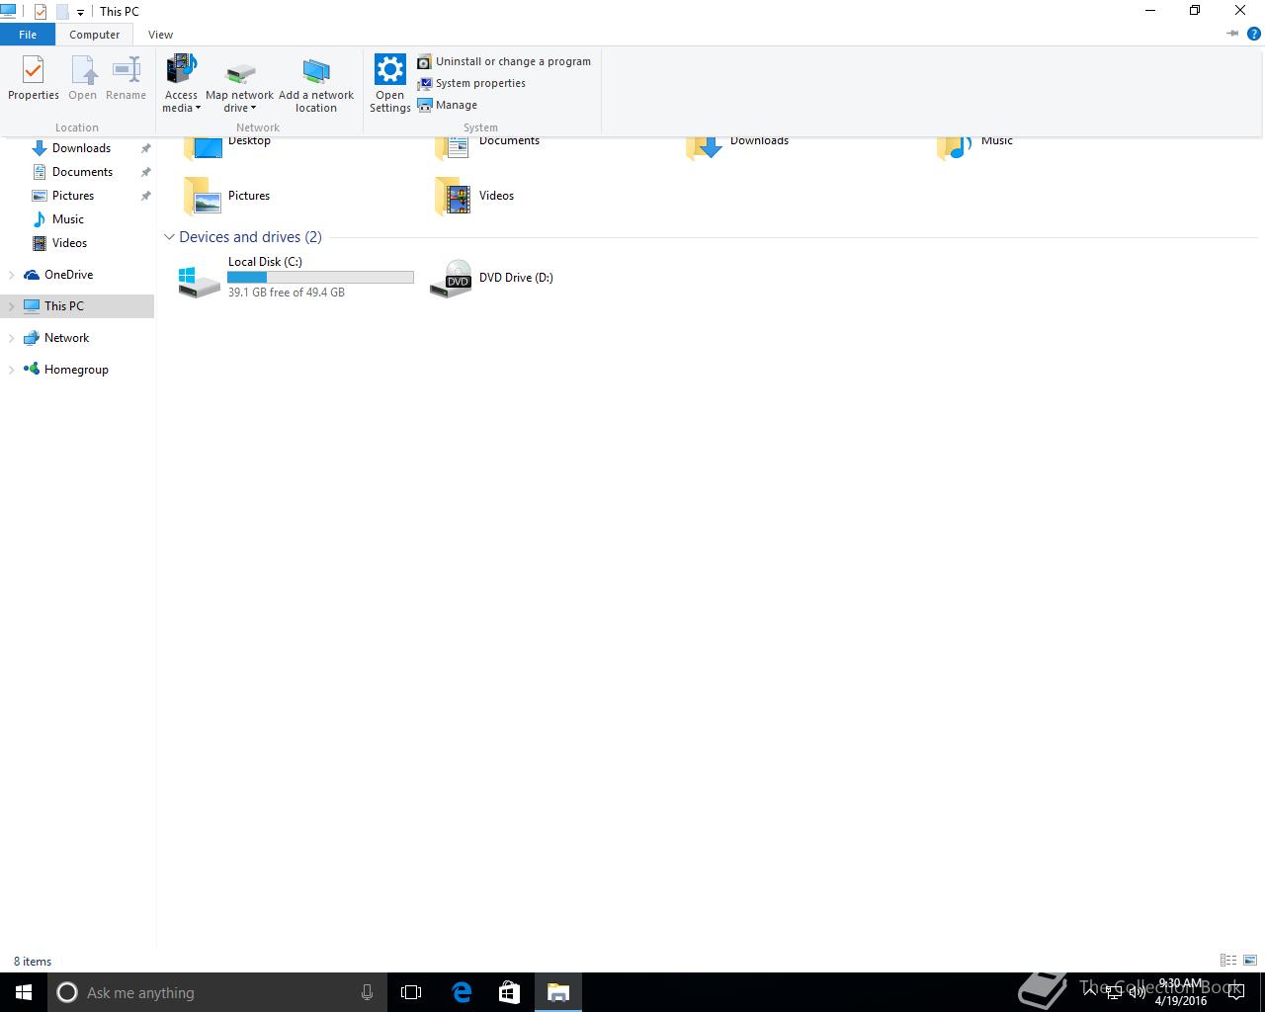
Task: Expand the Homegroup tree node
Action: (x=11, y=370)
